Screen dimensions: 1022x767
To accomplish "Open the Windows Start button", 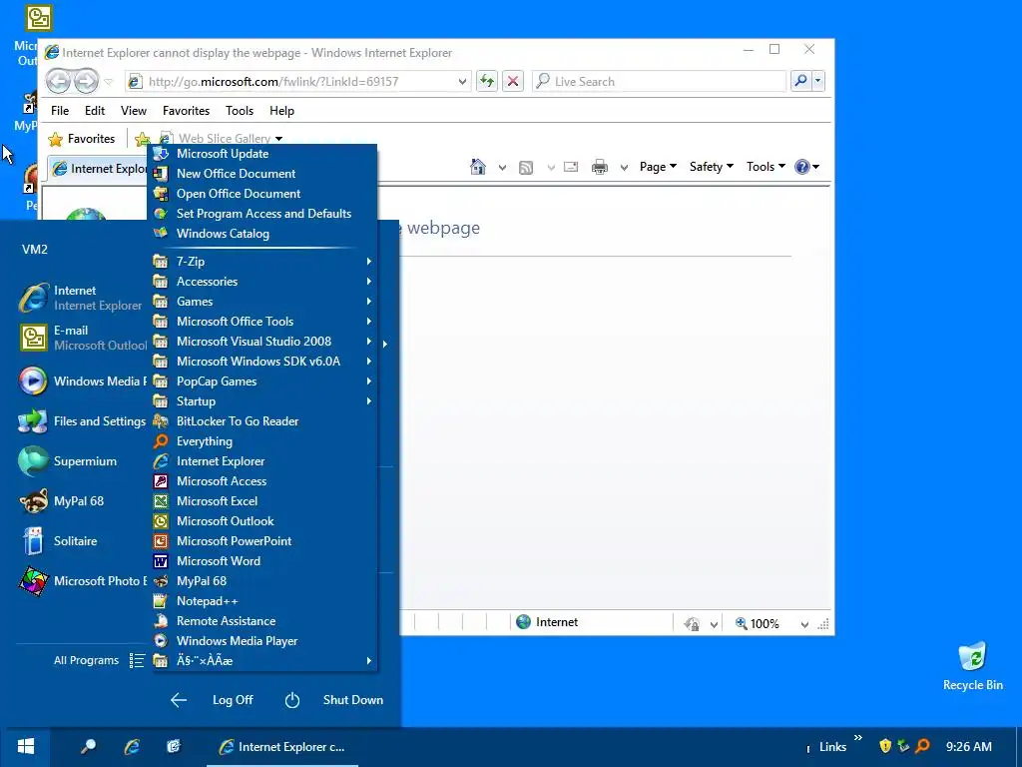I will [25, 747].
